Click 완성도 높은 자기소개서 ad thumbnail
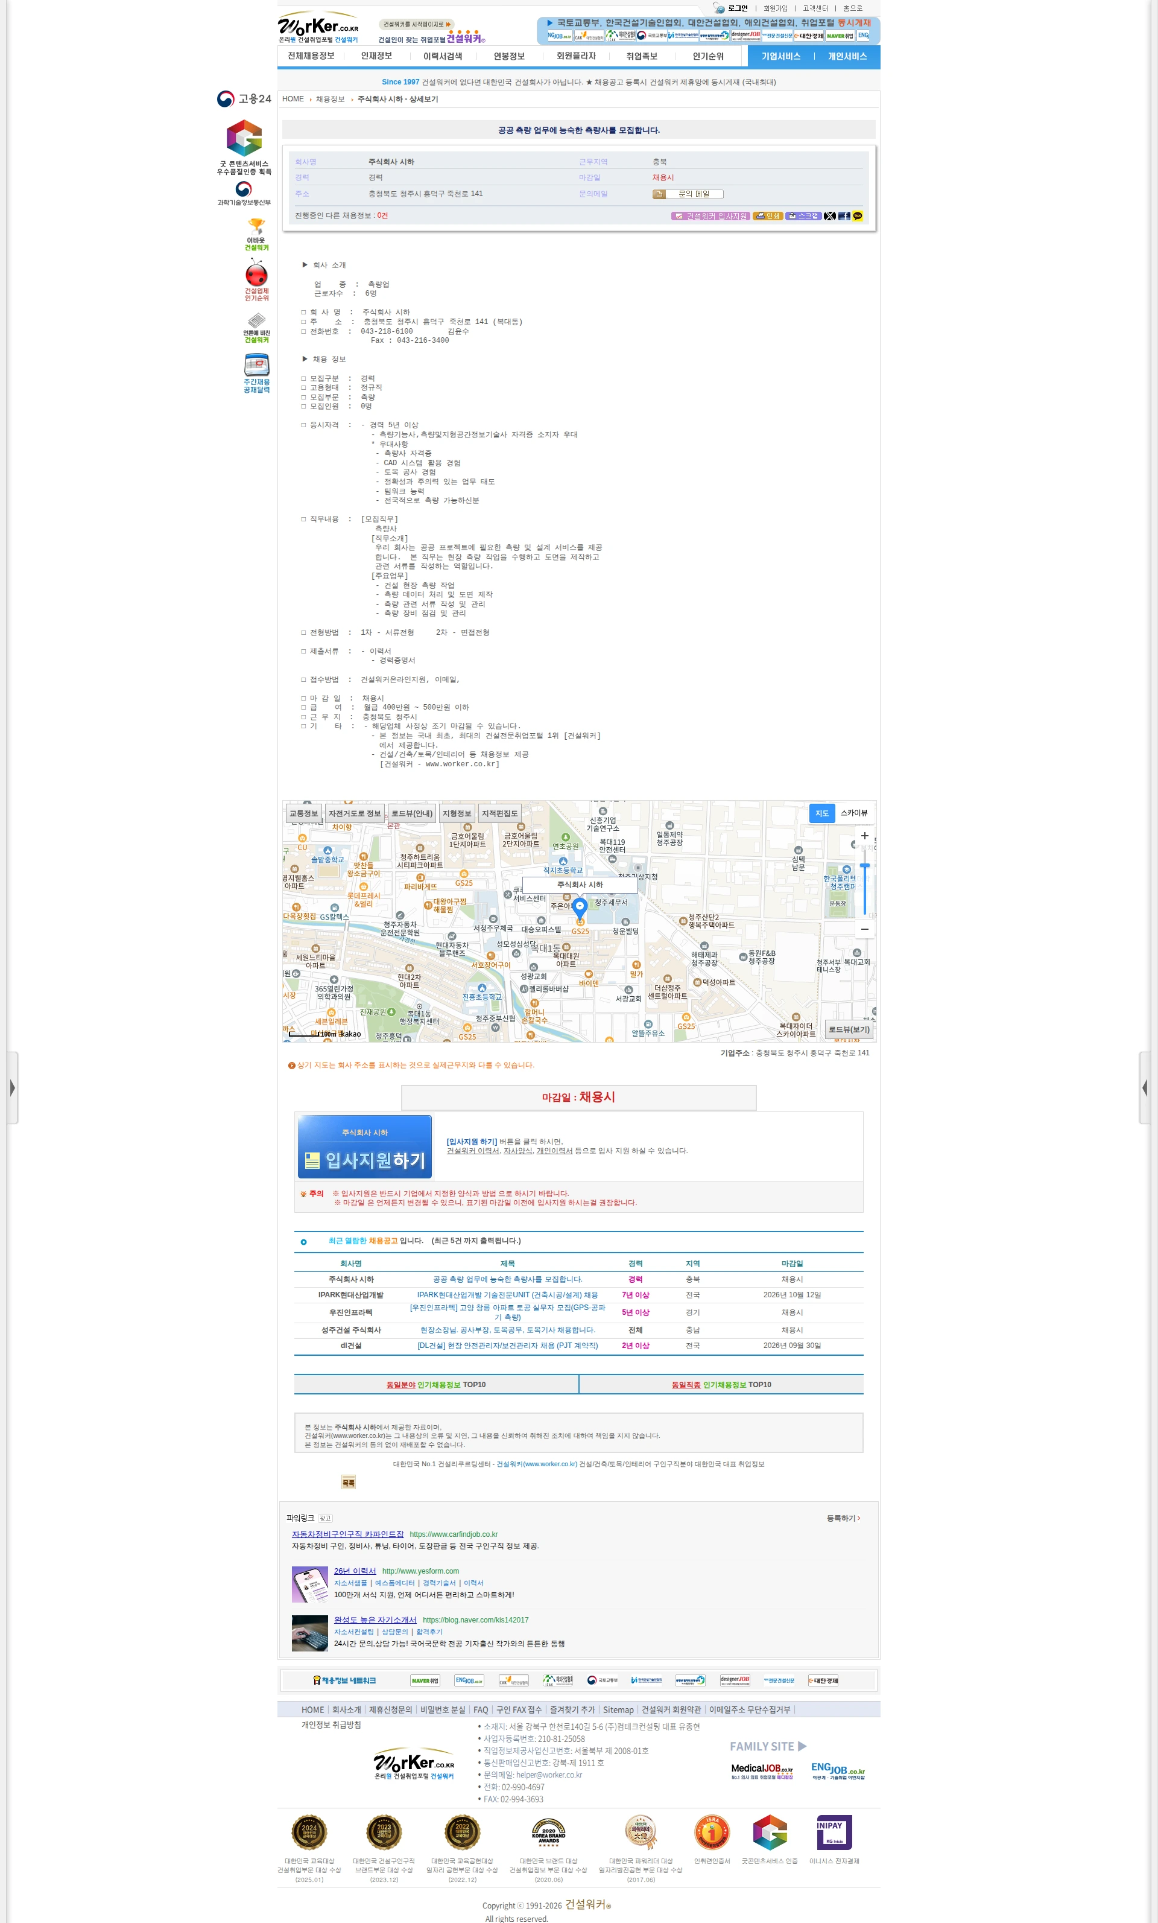The height and width of the screenshot is (1923, 1158). click(310, 1633)
